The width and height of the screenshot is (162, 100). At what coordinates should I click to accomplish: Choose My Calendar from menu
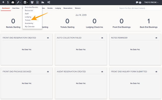point(30,27)
